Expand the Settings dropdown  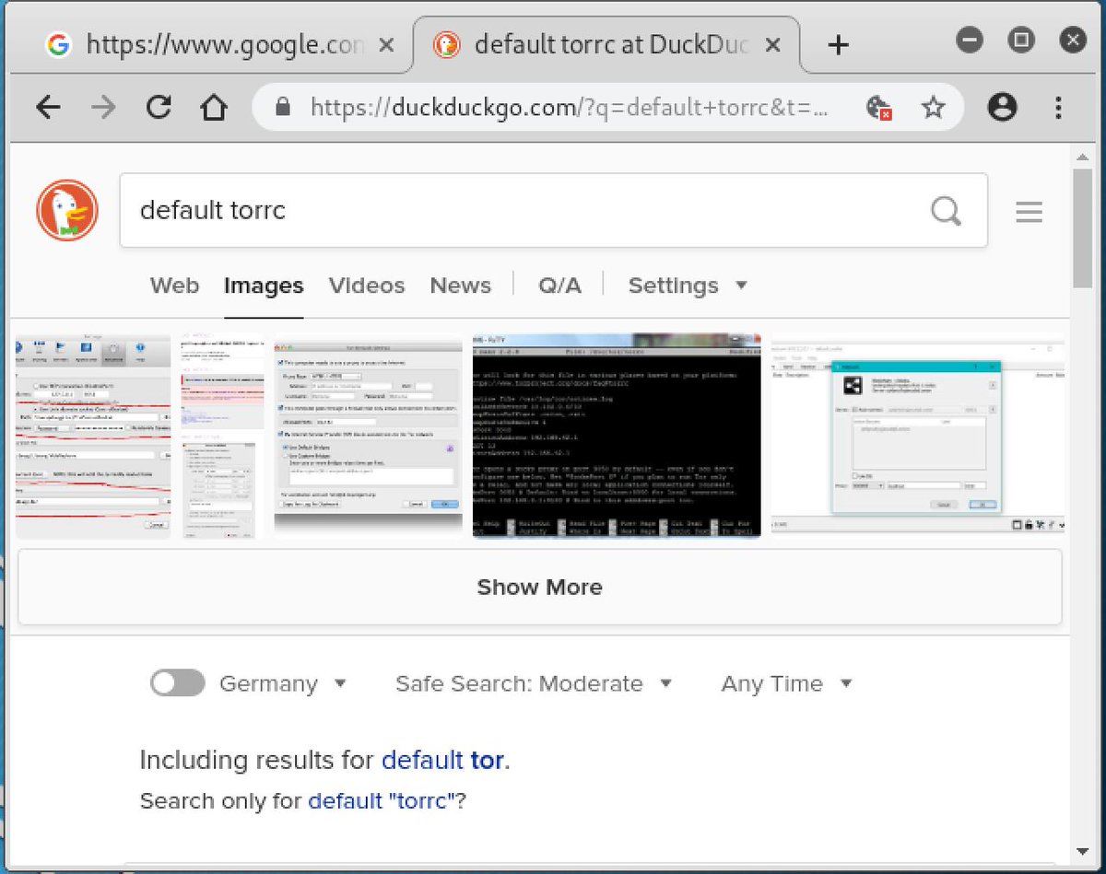(x=688, y=286)
